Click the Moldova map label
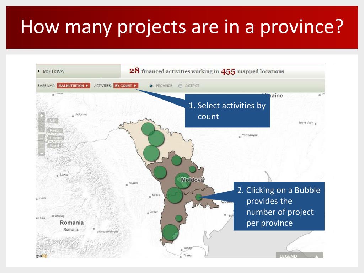Screen dimensions: 364x273 [x=192, y=180]
